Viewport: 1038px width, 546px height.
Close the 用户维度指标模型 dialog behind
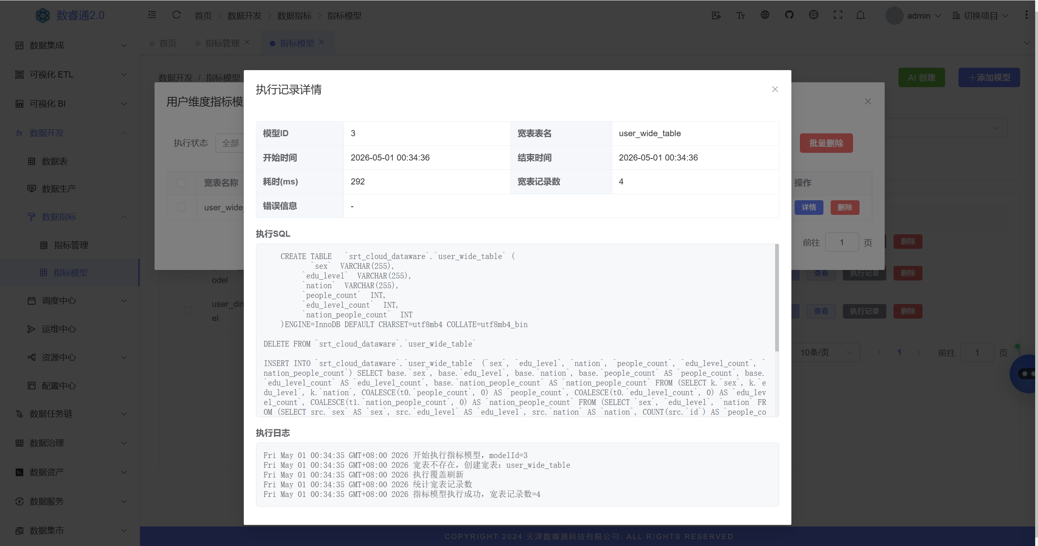pos(868,101)
